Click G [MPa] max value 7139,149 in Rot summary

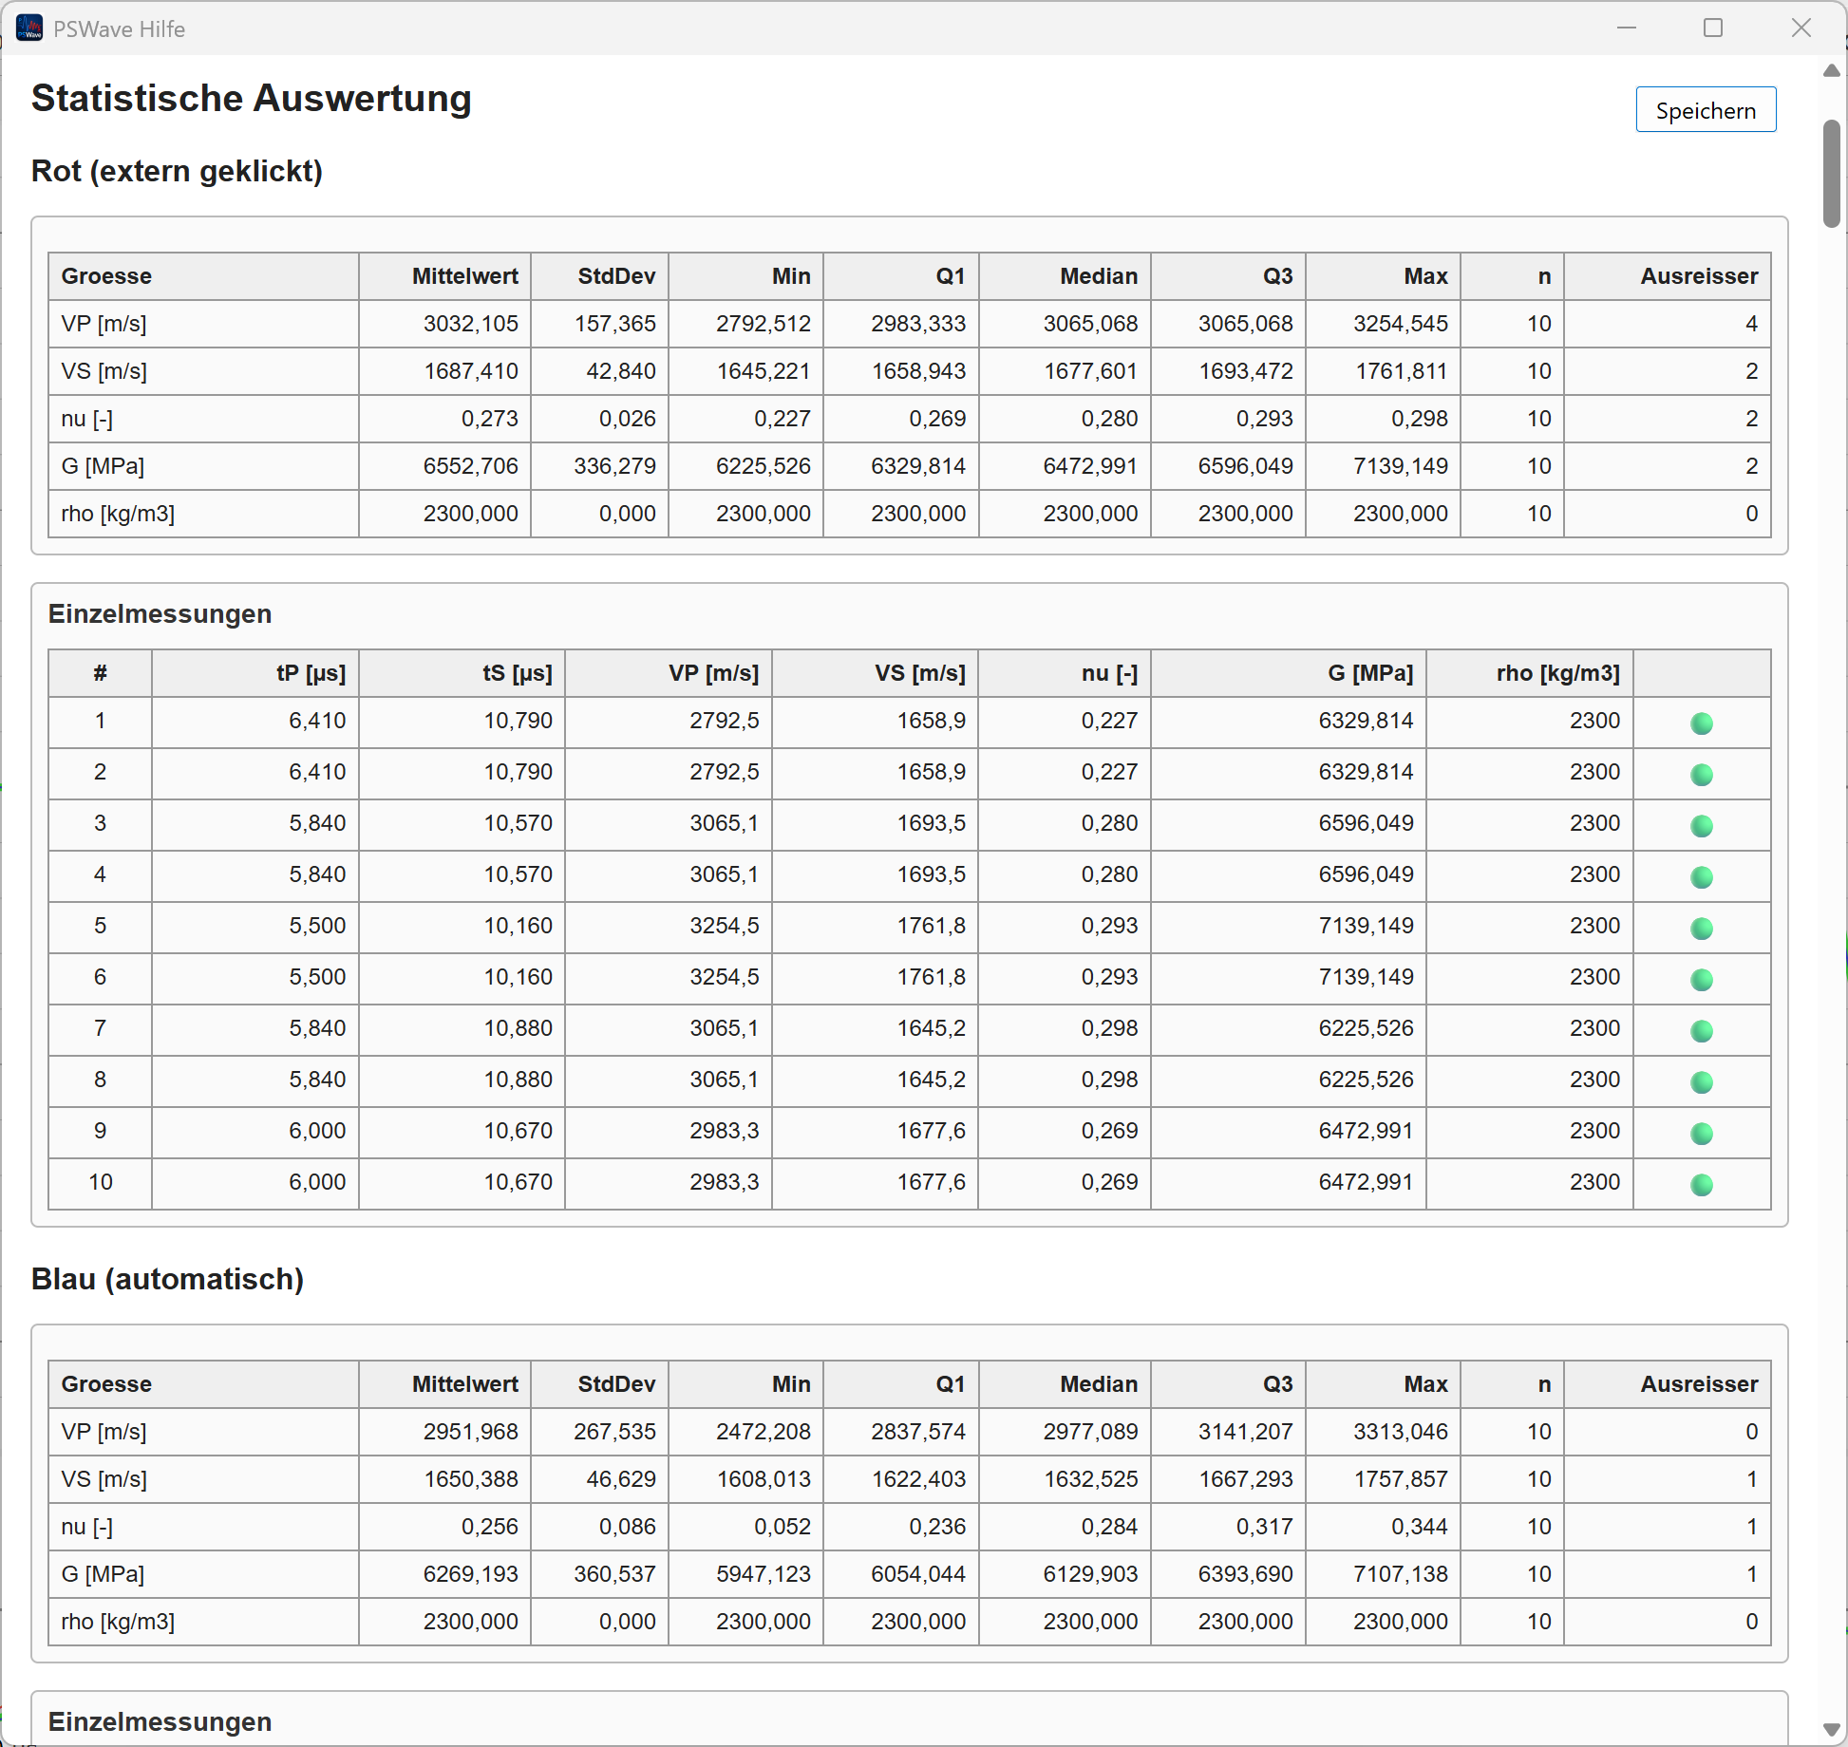[x=1401, y=466]
